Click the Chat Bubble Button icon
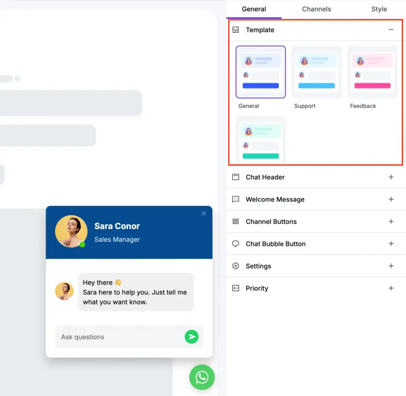 [236, 244]
